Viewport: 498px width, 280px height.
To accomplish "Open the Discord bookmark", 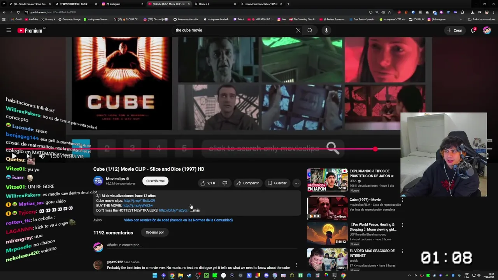I will [x=156, y=19].
